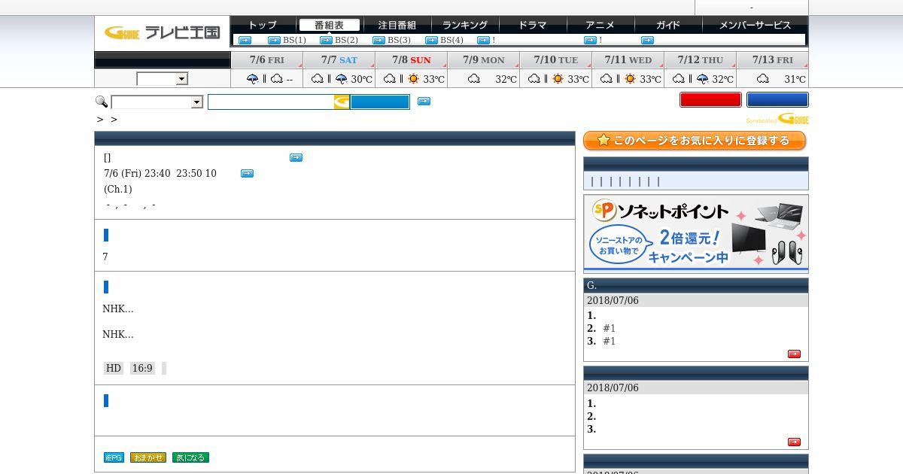Click ranking item 2 '#1' in the G. box

(x=609, y=328)
